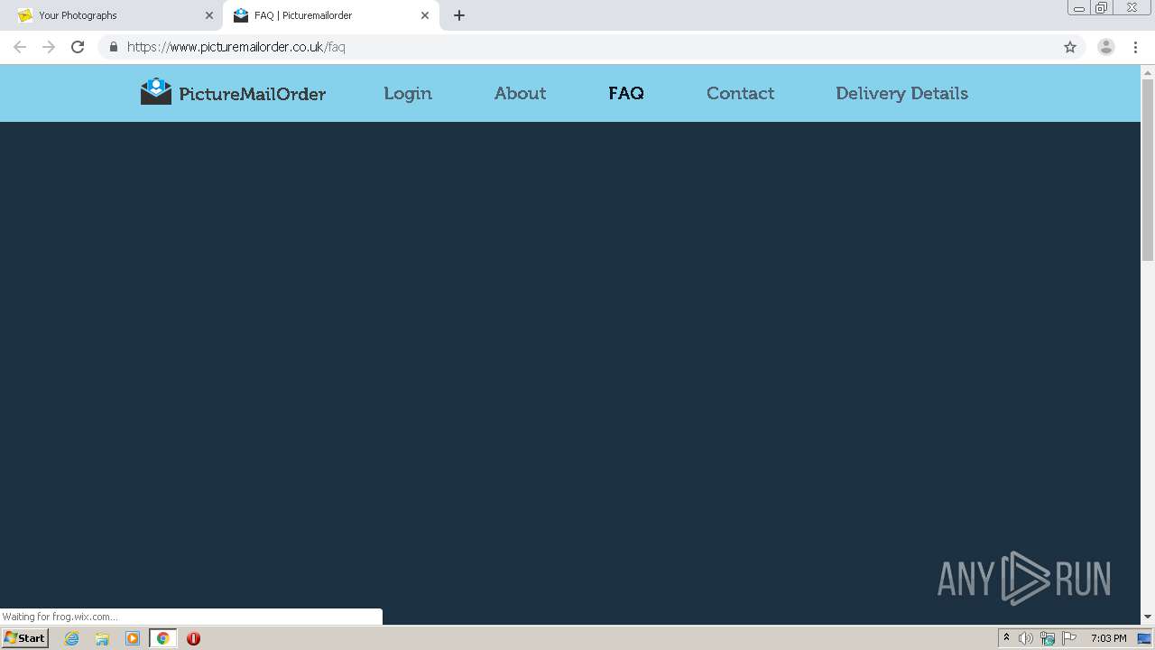
Task: View site security lock information
Action: tap(113, 47)
